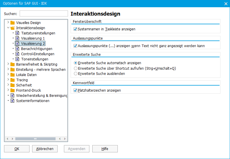This screenshot has width=230, height=159.
Task: Open Wiederherstellung & Bereinigung entry
Action: 42,96
